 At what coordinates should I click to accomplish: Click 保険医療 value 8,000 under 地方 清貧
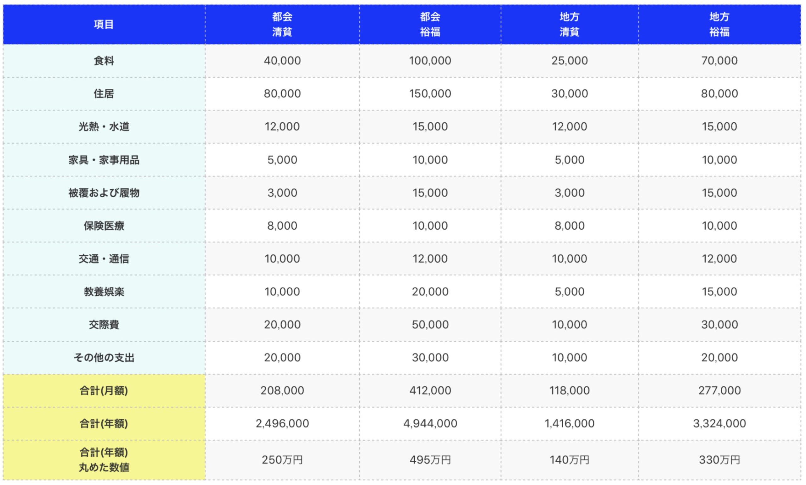pos(570,226)
